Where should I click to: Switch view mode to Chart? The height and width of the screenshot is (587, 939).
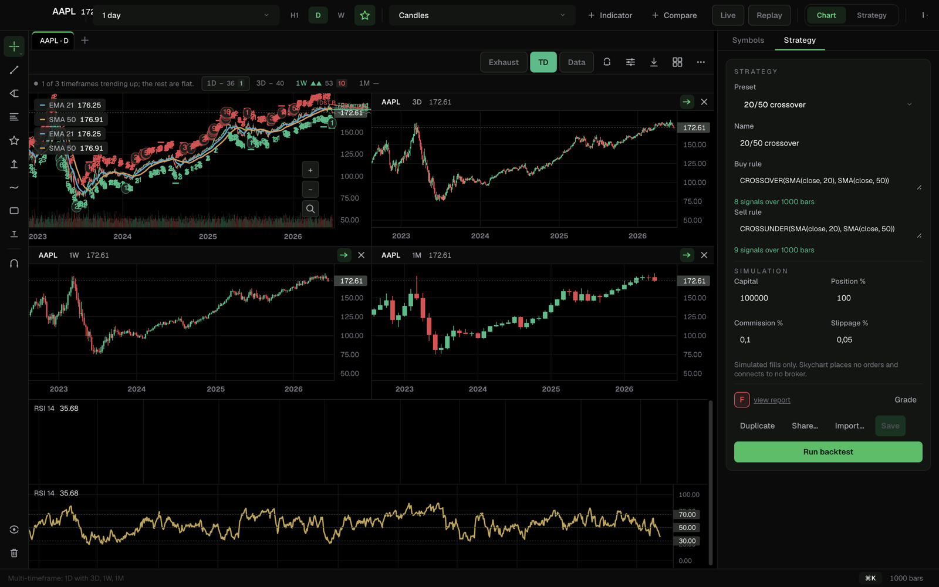click(x=826, y=15)
